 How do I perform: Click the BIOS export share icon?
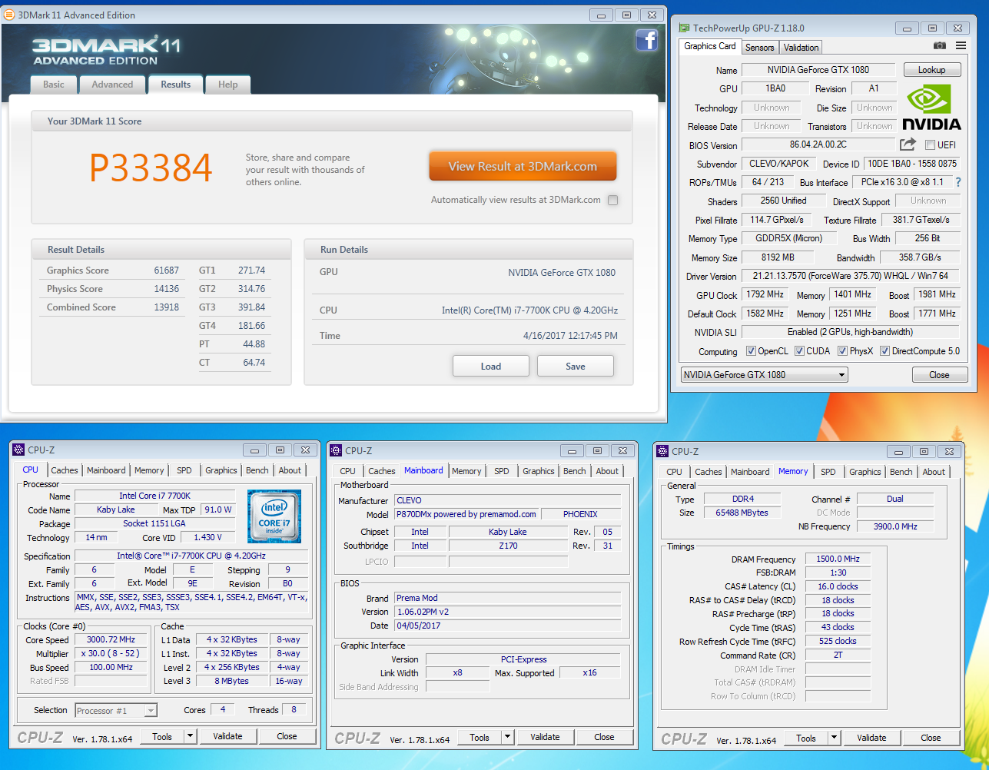(x=908, y=144)
